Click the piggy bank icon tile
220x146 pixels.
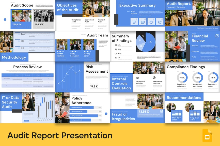pos(151,22)
